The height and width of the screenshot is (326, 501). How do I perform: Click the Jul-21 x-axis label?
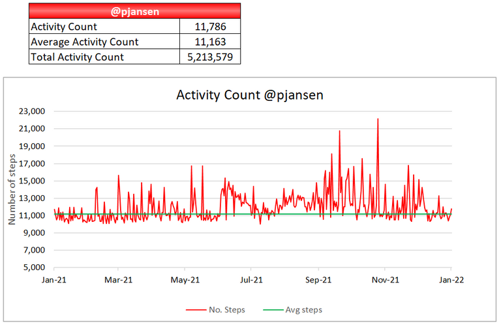click(x=251, y=280)
